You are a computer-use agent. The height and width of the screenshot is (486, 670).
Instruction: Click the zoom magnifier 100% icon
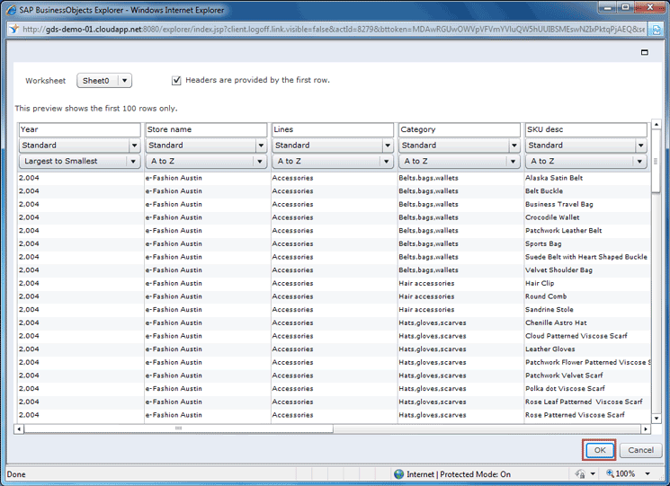coord(610,473)
